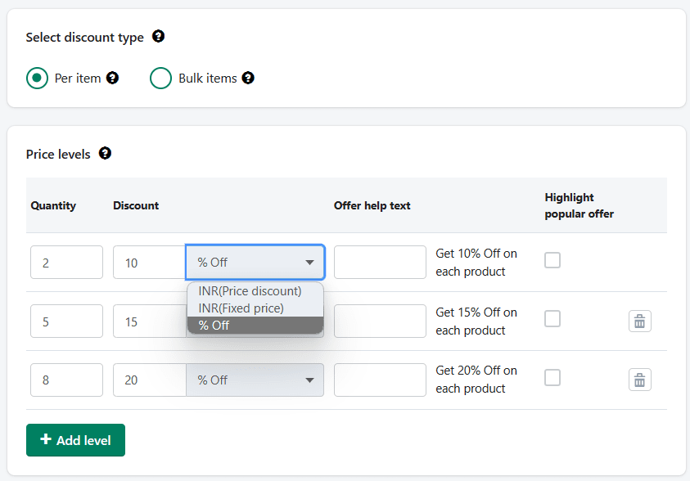Image resolution: width=690 pixels, height=481 pixels.
Task: Click quantity field containing 2
Action: (x=66, y=263)
